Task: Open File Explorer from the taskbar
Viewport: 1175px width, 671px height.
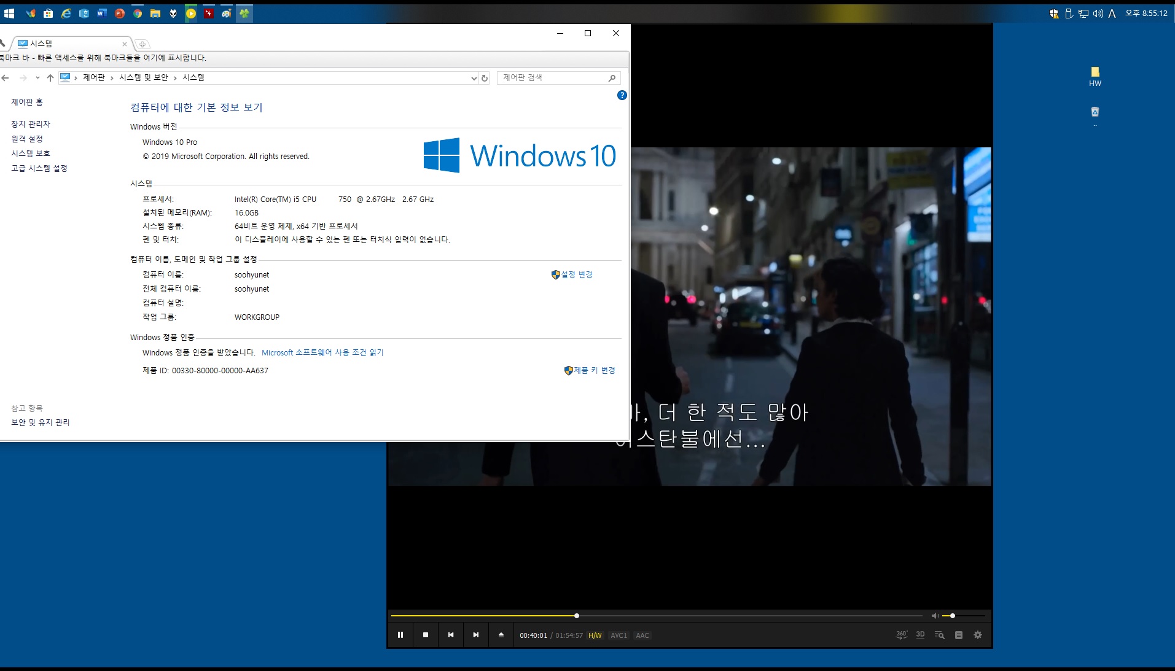Action: (x=155, y=14)
